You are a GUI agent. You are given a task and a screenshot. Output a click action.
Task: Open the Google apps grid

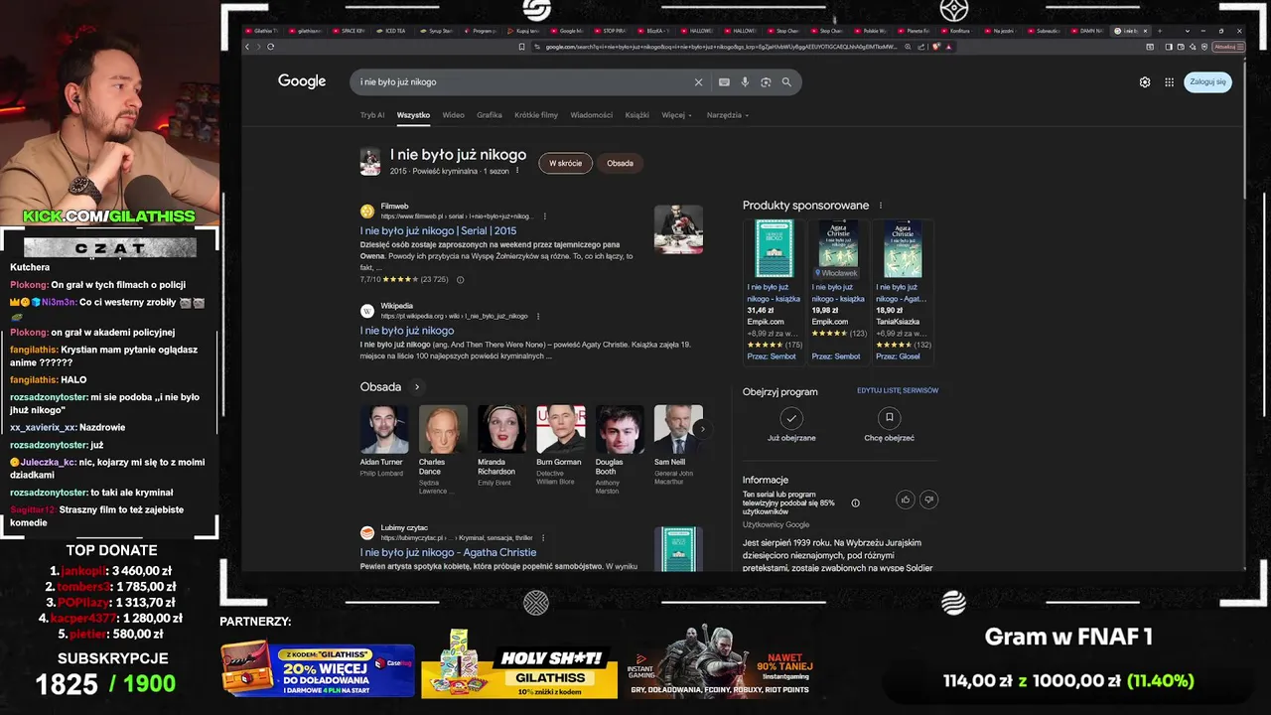(1170, 82)
